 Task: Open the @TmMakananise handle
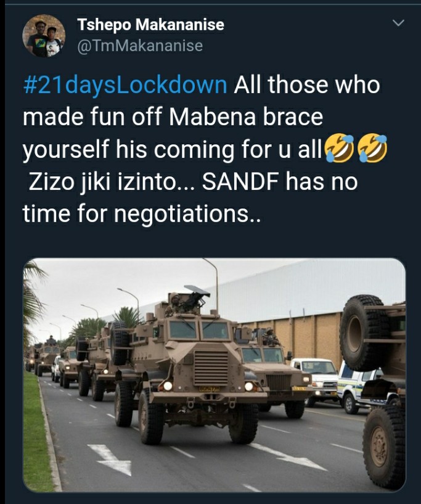[x=140, y=46]
